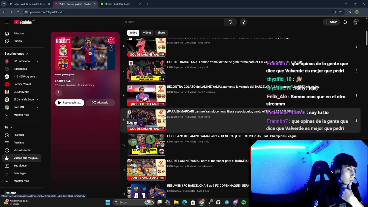Screen dimensions: 368x207
Task: Click the search magnifier button
Action: (x=231, y=22)
